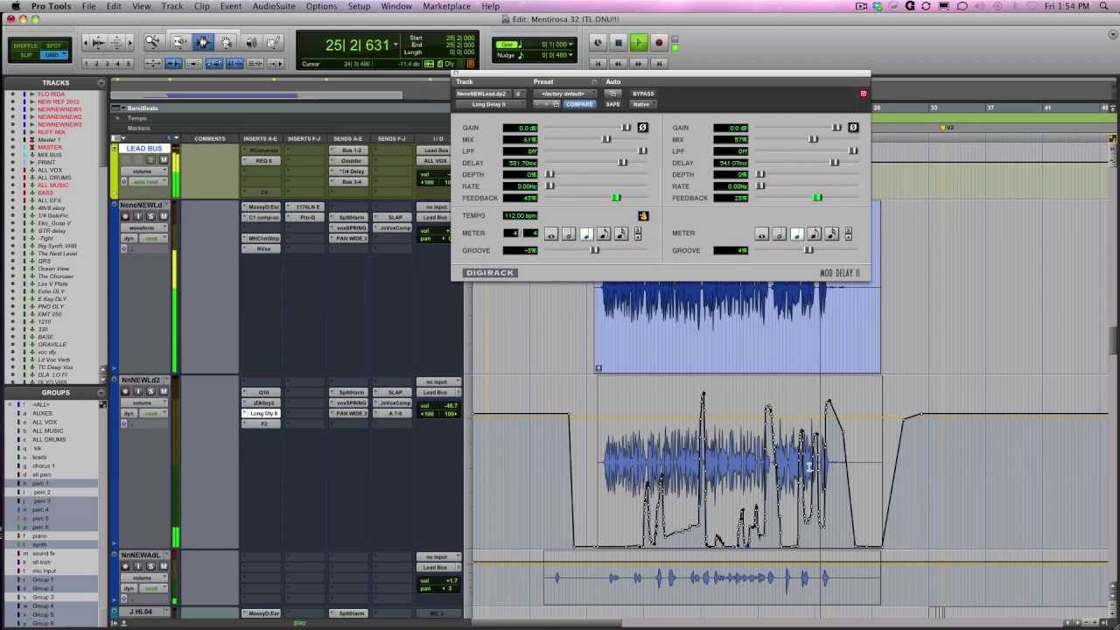Click the SAFE button
1120x630 pixels.
(612, 104)
